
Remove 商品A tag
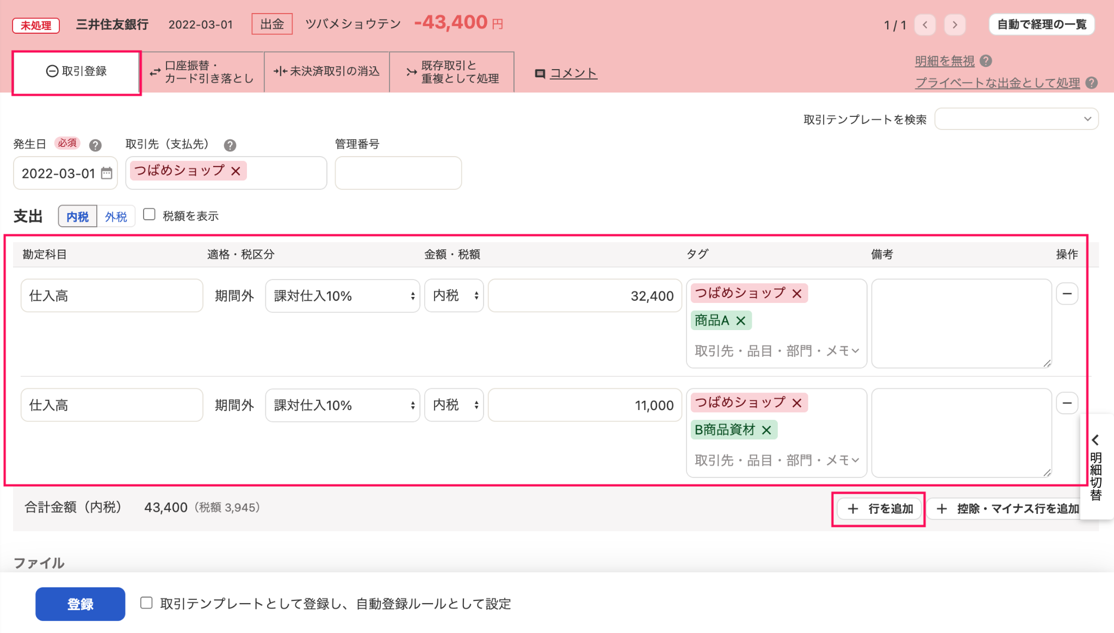click(x=741, y=321)
